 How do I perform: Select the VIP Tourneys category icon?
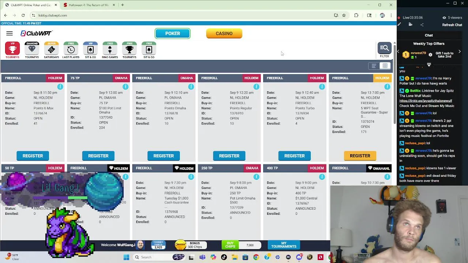(12, 50)
